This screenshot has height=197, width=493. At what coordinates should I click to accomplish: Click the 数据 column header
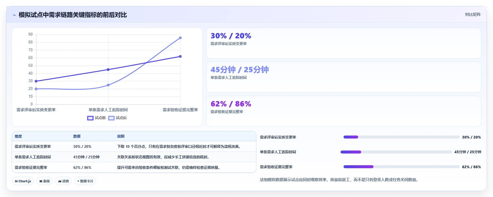pyautogui.click(x=77, y=136)
